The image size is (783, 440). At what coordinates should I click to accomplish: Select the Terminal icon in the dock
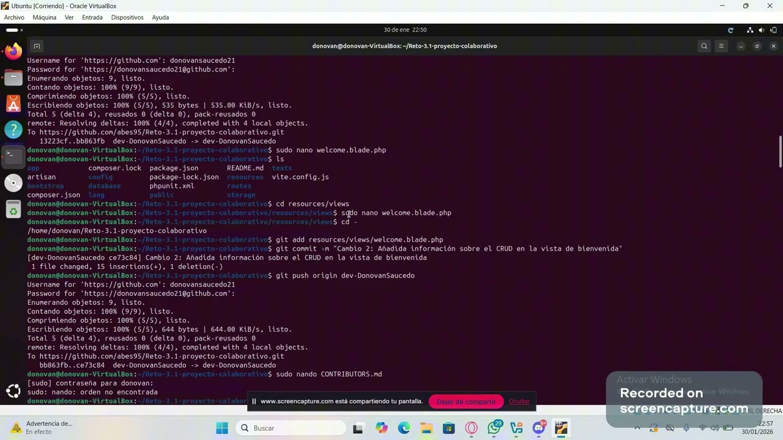point(13,156)
